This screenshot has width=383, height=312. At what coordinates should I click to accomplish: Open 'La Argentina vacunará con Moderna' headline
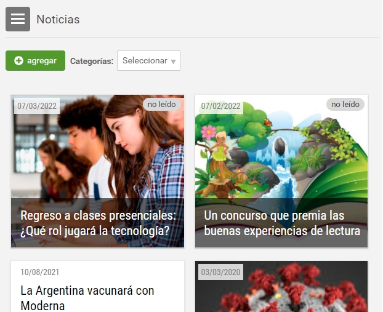coord(87,297)
